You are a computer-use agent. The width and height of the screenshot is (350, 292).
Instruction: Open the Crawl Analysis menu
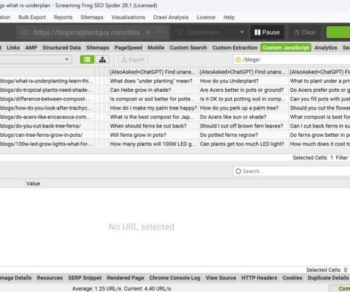171,17
